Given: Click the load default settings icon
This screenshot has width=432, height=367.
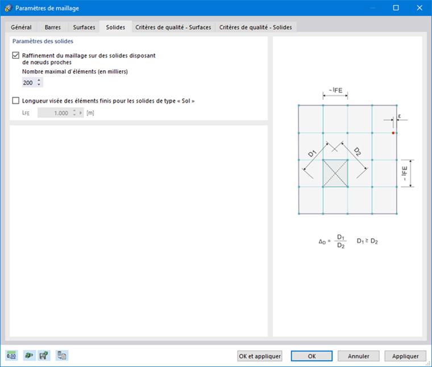Looking at the screenshot, I should pos(29,356).
